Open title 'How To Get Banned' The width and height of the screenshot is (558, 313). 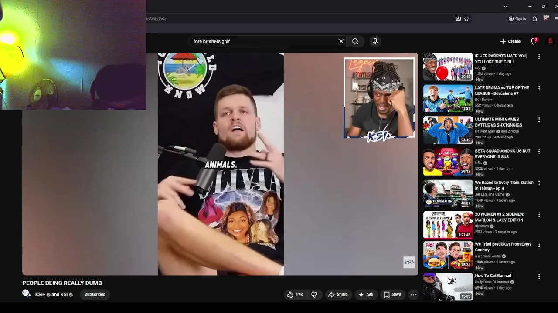(x=493, y=276)
